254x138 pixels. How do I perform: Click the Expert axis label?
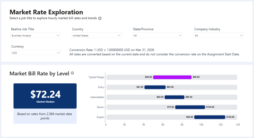pyautogui.click(x=100, y=117)
